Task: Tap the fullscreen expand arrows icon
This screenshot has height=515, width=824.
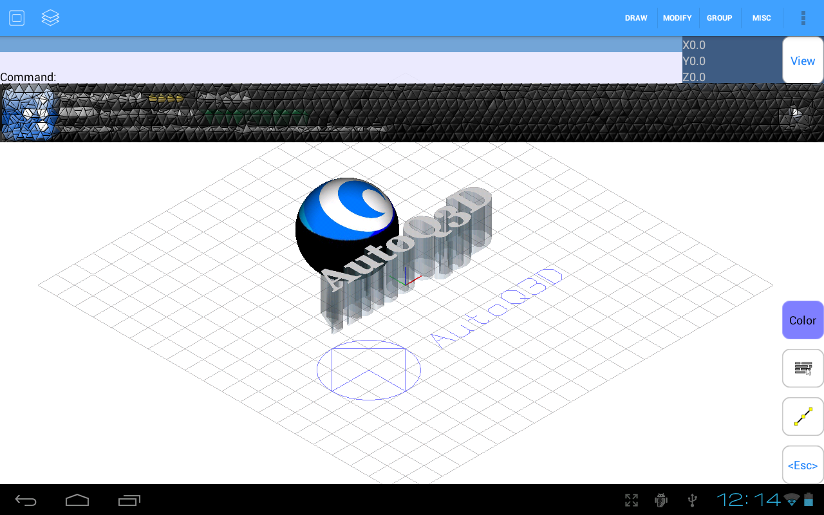Action: tap(632, 500)
